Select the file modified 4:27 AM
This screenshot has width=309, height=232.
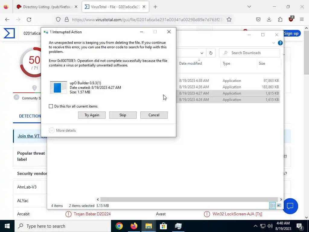click(229, 93)
